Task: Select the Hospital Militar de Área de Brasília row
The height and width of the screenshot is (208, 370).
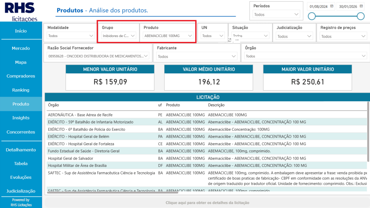Action: (x=207, y=165)
